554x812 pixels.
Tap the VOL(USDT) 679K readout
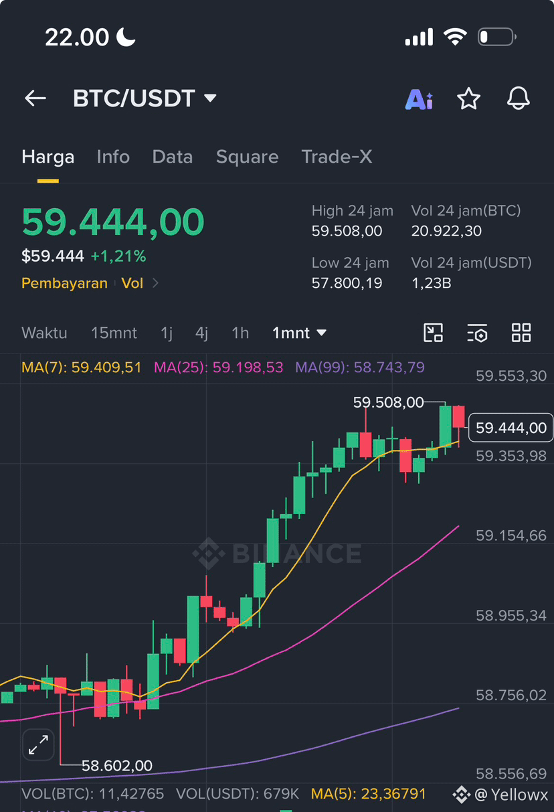coord(238,795)
